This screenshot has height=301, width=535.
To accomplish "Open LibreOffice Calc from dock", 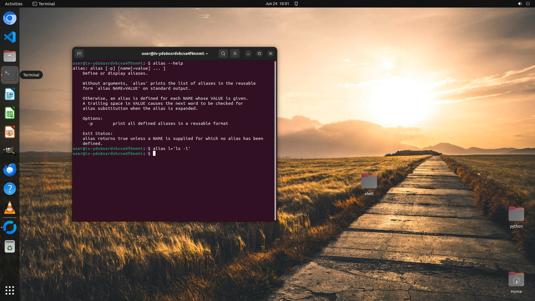I will [10, 113].
